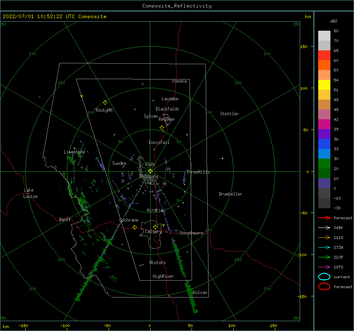This screenshot has width=354, height=331.
Task: Click the cyan current ellipse legend icon
Action: pyautogui.click(x=324, y=277)
